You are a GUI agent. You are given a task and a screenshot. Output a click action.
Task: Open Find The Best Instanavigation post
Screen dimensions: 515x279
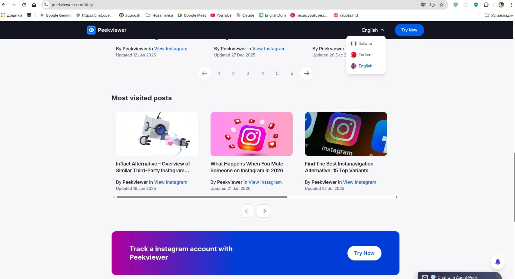(339, 167)
